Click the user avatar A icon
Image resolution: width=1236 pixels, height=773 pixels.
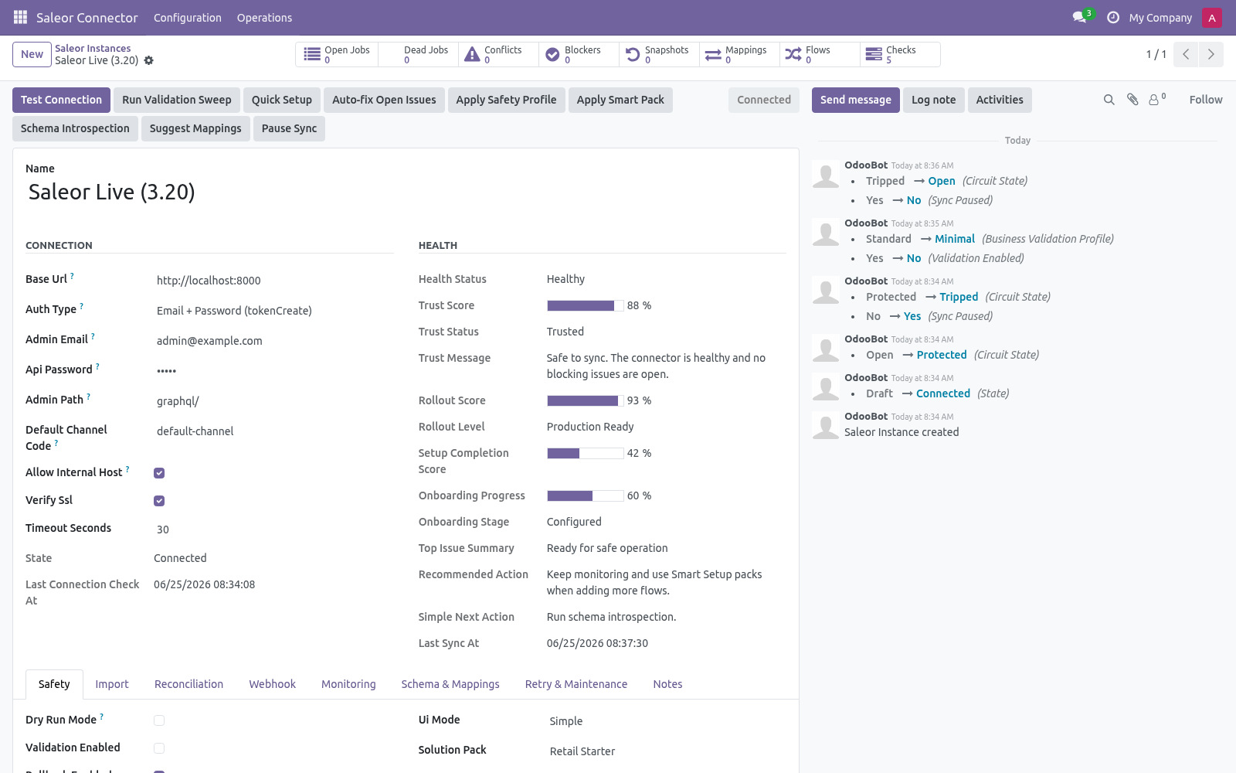(1212, 17)
